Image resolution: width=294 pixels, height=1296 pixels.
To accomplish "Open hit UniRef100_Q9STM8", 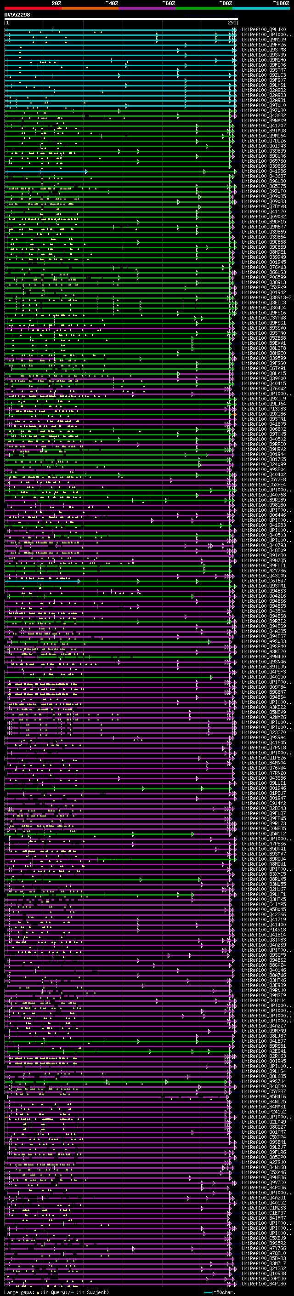I will click(x=264, y=50).
